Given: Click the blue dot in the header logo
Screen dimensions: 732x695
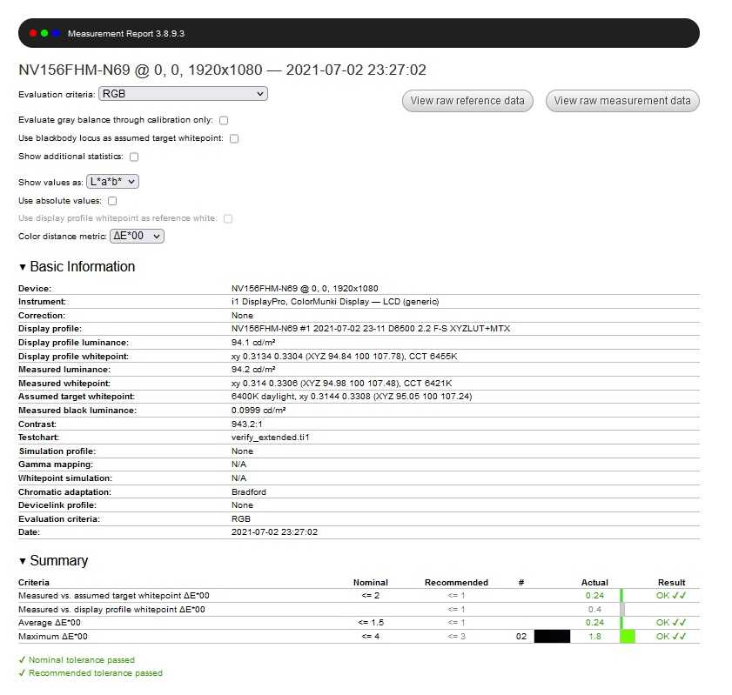Looking at the screenshot, I should pyautogui.click(x=56, y=33).
